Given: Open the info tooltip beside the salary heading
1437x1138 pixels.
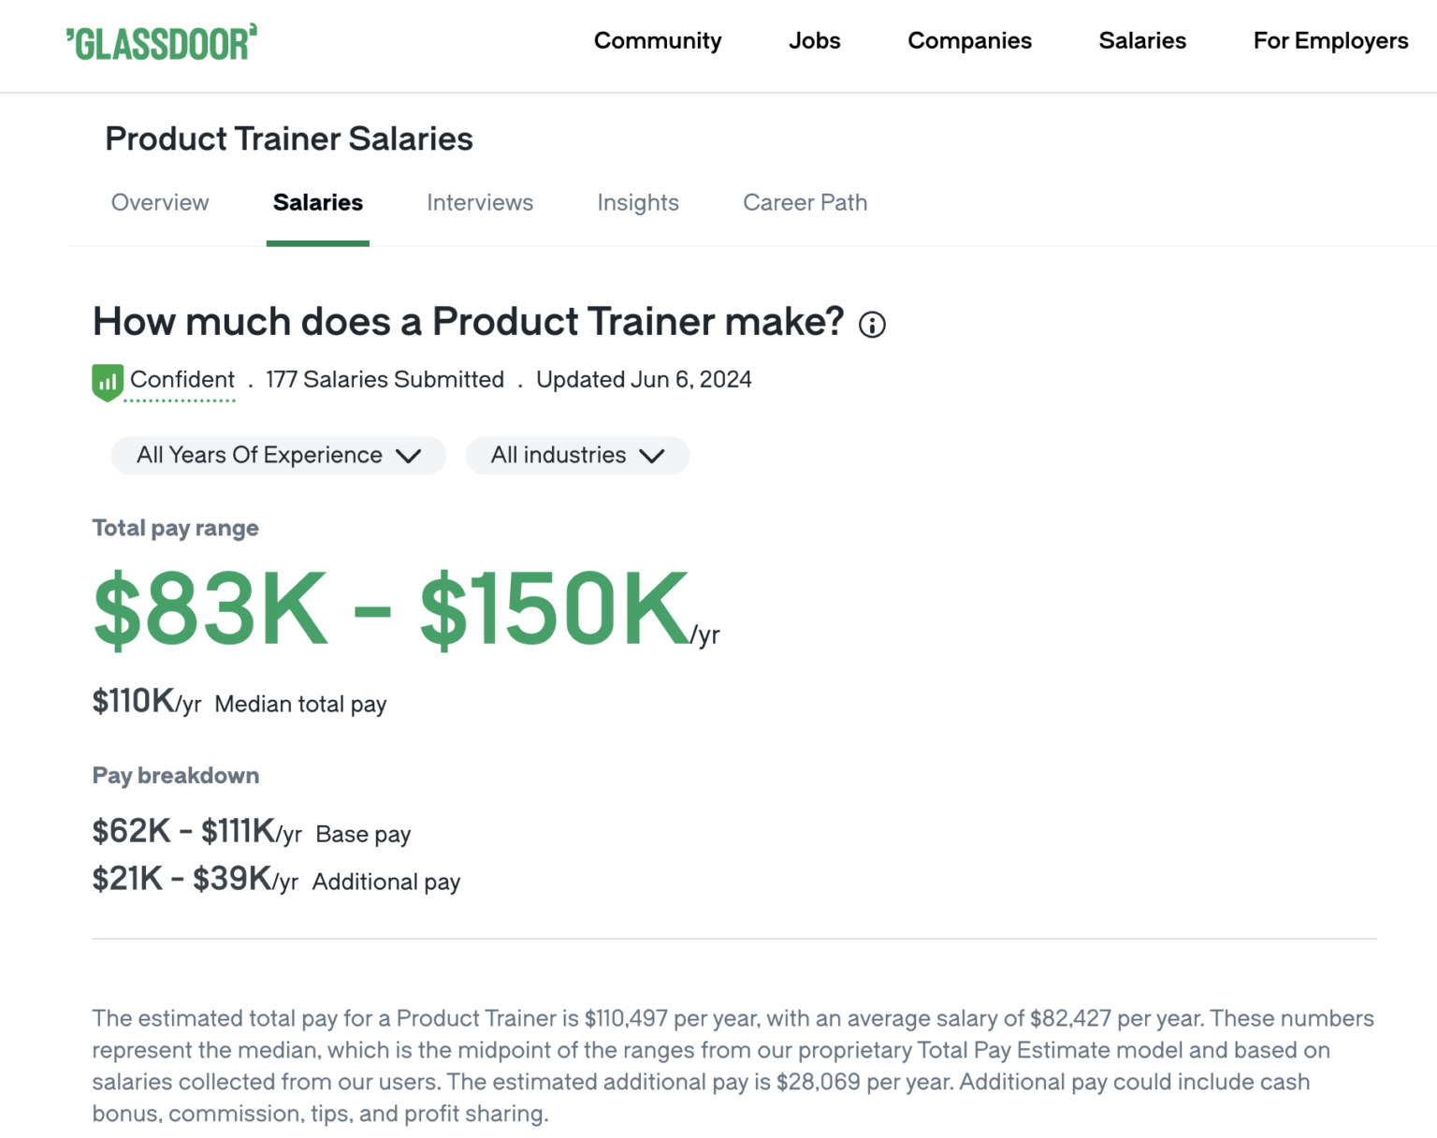Looking at the screenshot, I should tap(871, 325).
